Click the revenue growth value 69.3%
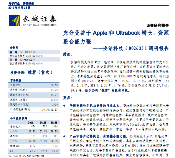Screen dimensions: 175x158 coord(32,131)
